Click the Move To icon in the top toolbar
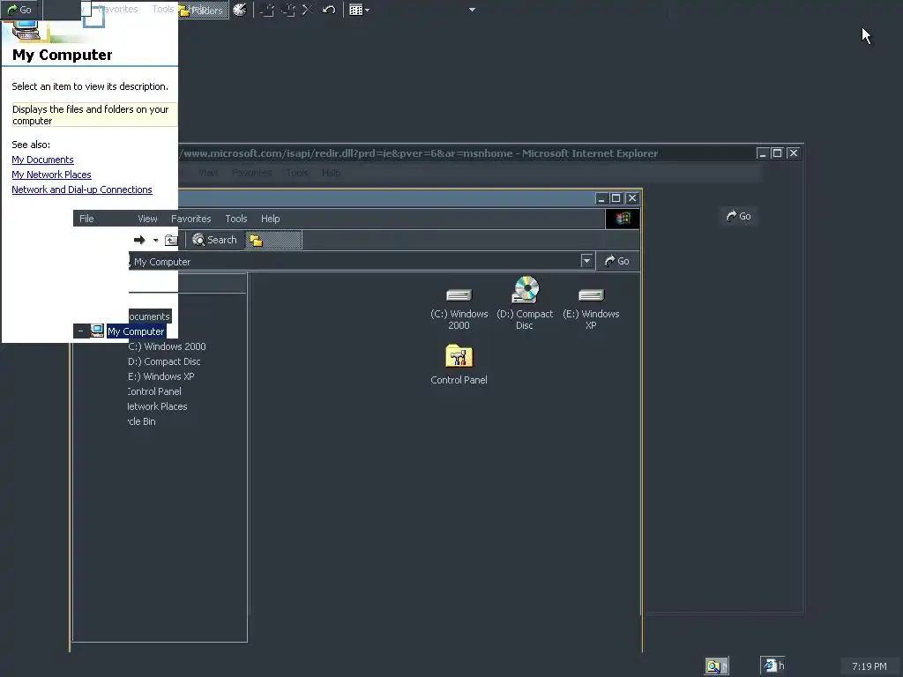This screenshot has width=903, height=677. coord(266,10)
